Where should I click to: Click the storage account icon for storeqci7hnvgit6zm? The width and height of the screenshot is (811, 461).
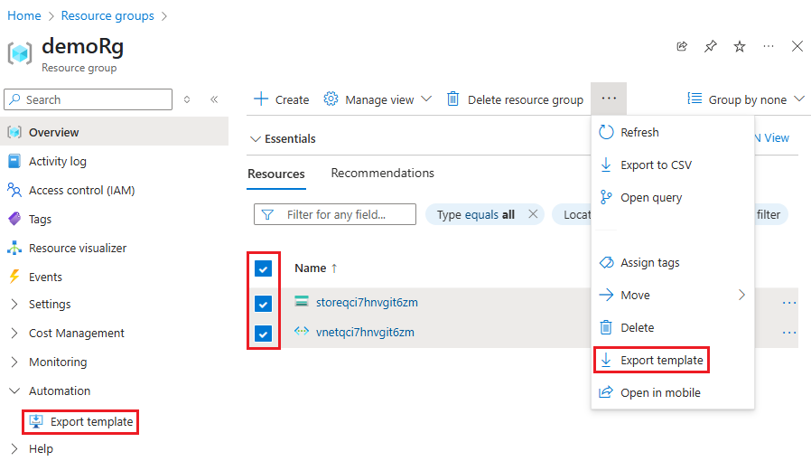coord(302,301)
